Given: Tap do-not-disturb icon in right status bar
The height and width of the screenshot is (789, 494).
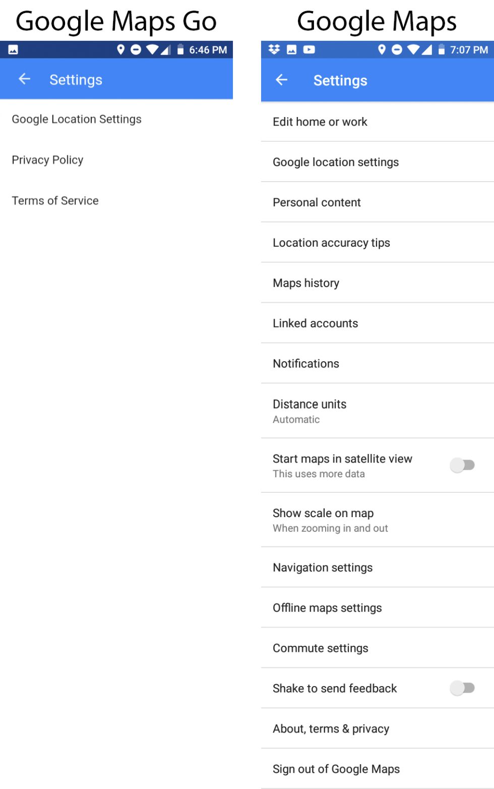Looking at the screenshot, I should (x=397, y=49).
